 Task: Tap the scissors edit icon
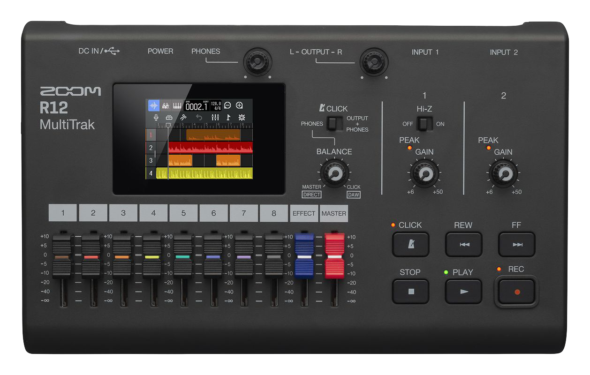(184, 117)
